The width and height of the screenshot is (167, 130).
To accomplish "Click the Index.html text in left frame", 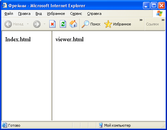I will point(18,39).
